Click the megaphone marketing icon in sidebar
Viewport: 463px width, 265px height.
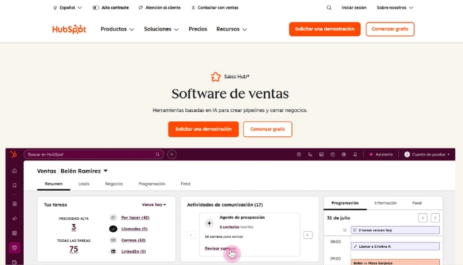(15, 218)
